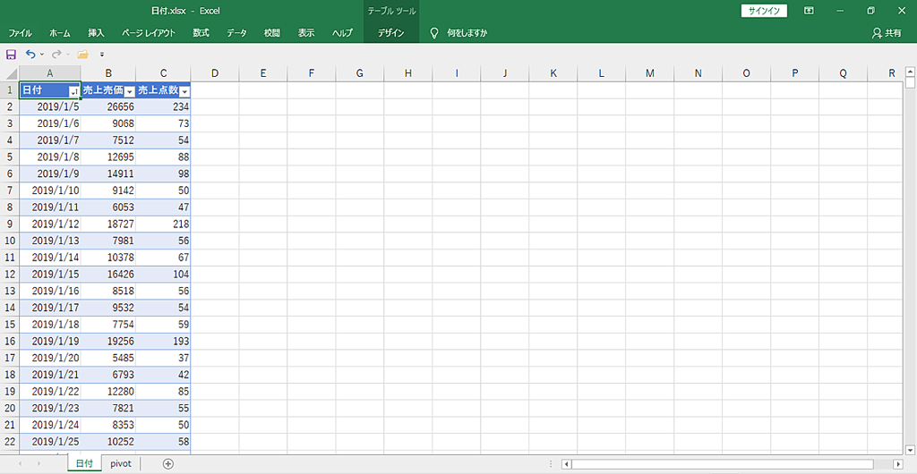The height and width of the screenshot is (474, 917).
Task: Select cell containing 16426
Action: (x=108, y=274)
